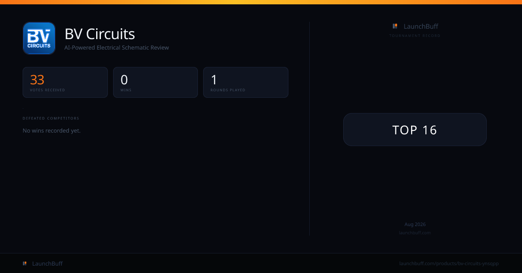This screenshot has width=522, height=273.
Task: Click the orange 33 vote count number
Action: pos(37,80)
